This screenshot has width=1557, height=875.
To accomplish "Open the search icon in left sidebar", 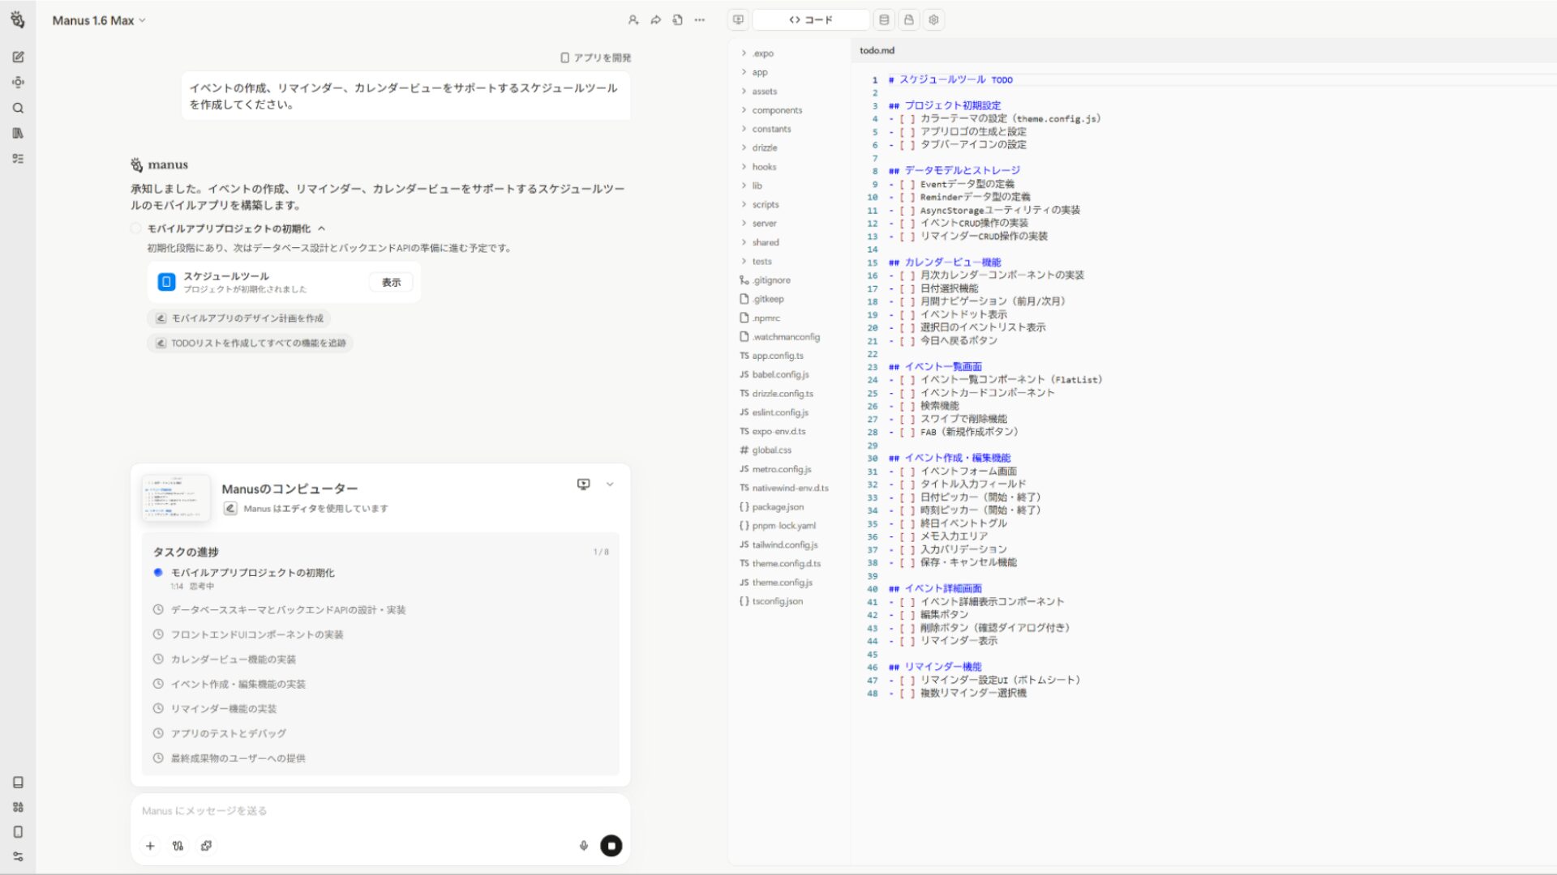I will [x=18, y=108].
